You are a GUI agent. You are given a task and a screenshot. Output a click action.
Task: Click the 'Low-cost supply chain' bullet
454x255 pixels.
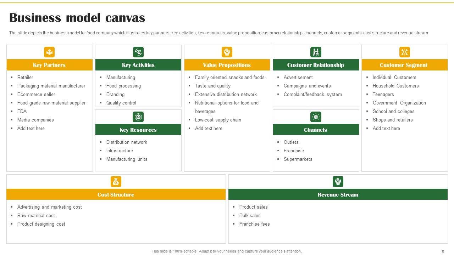click(x=218, y=120)
